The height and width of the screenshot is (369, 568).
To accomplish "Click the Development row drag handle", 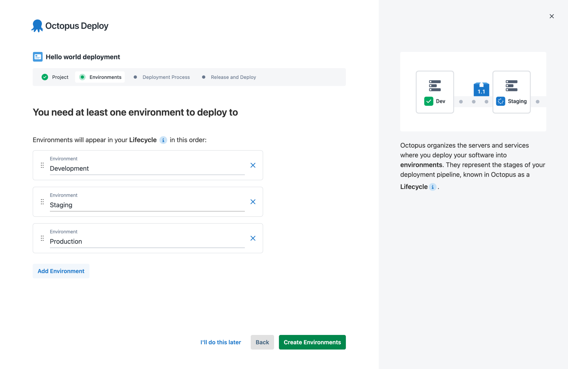I will (42, 165).
